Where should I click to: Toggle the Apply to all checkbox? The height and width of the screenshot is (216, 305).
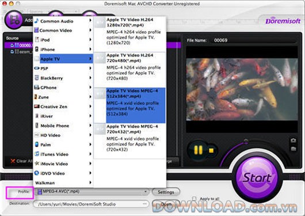point(194,199)
